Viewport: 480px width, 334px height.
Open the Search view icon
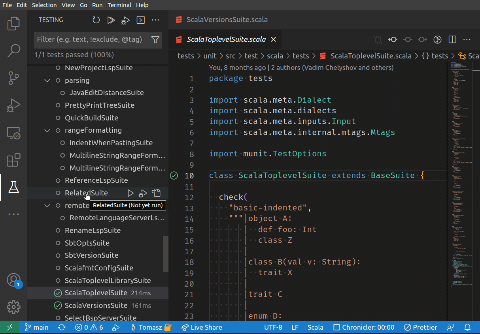pyautogui.click(x=13, y=51)
